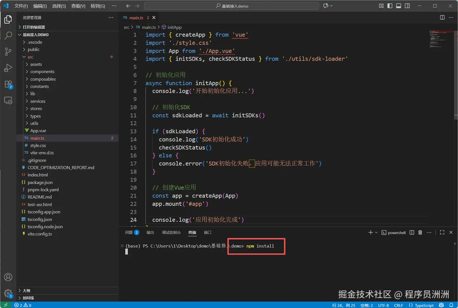Open the Search view in activity bar
The height and width of the screenshot is (308, 458).
(8, 35)
